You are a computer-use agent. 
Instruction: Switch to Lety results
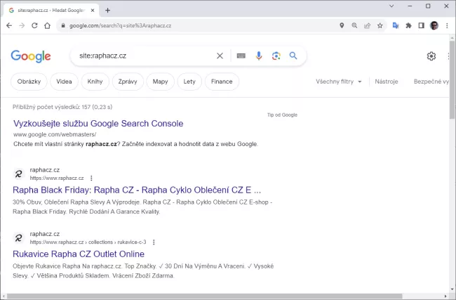[189, 81]
